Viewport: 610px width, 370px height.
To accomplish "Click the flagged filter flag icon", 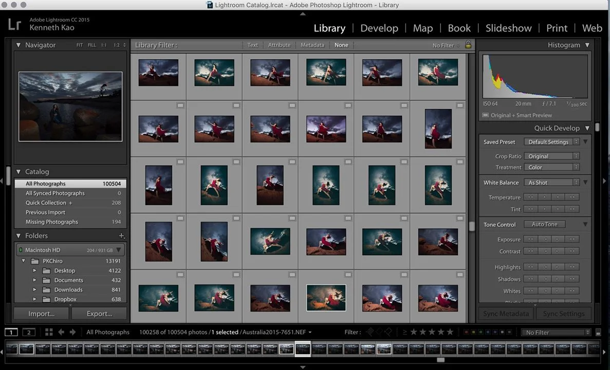I will coord(370,332).
